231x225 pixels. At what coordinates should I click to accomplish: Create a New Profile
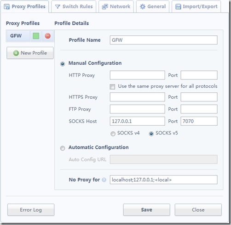pos(30,53)
